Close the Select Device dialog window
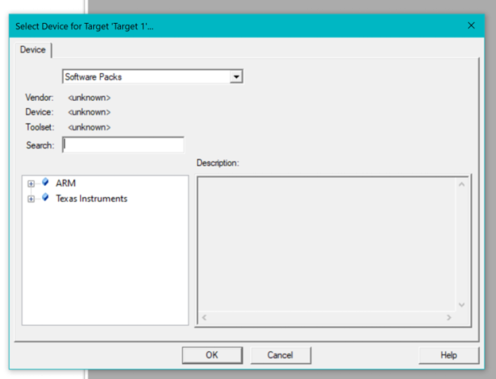This screenshot has width=496, height=379. click(471, 25)
